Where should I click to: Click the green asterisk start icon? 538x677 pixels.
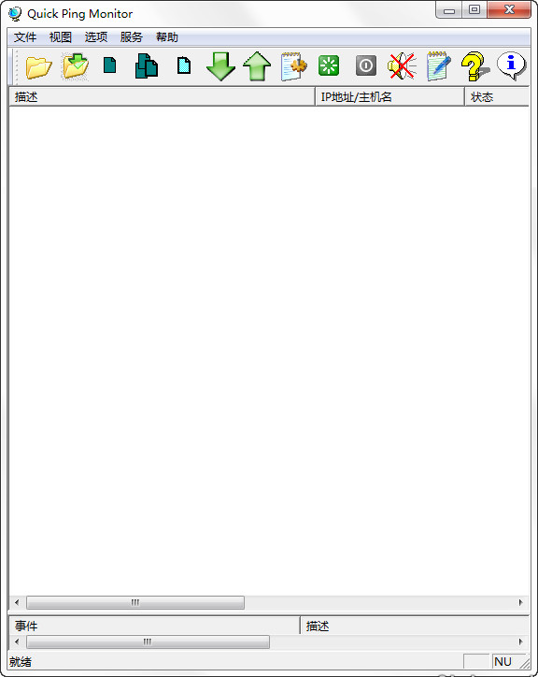[x=329, y=66]
